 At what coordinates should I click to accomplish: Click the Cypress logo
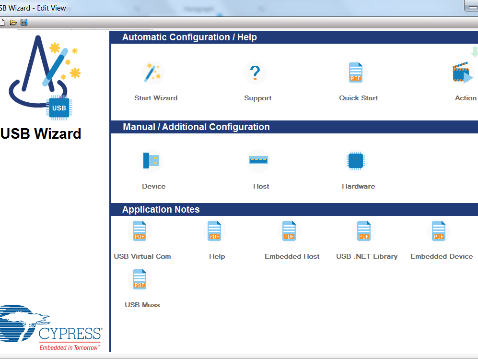click(x=50, y=327)
